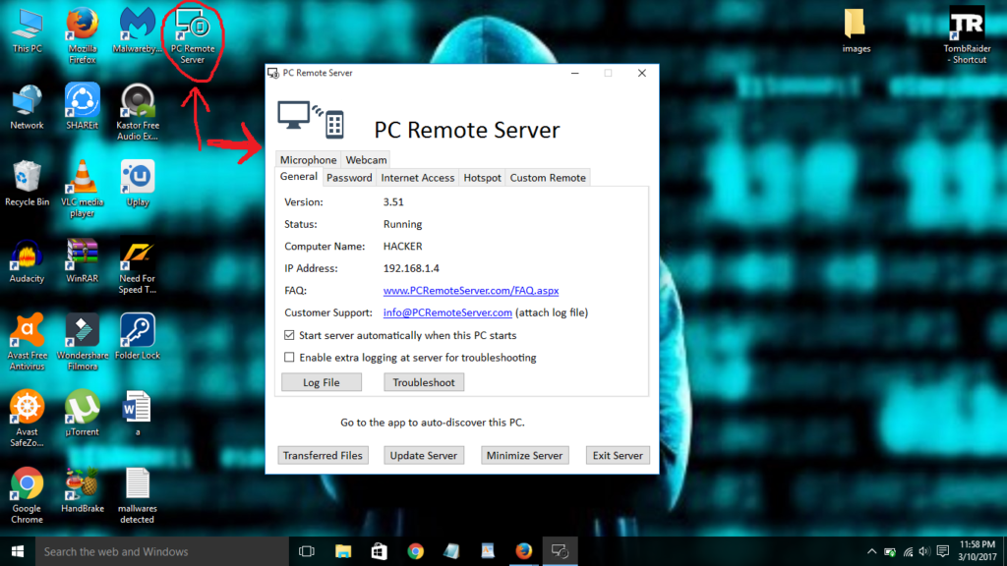Screen dimensions: 1007x566
Task: Open Avast Free Antivirus shortcut
Action: (27, 342)
